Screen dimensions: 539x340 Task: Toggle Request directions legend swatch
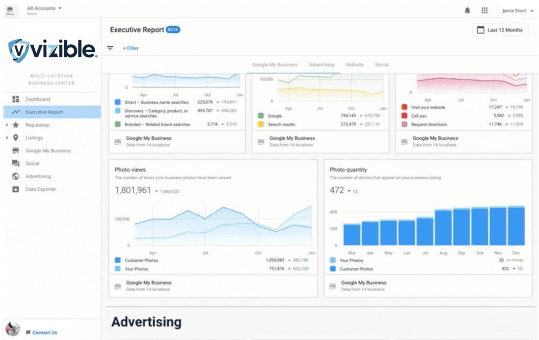click(404, 124)
